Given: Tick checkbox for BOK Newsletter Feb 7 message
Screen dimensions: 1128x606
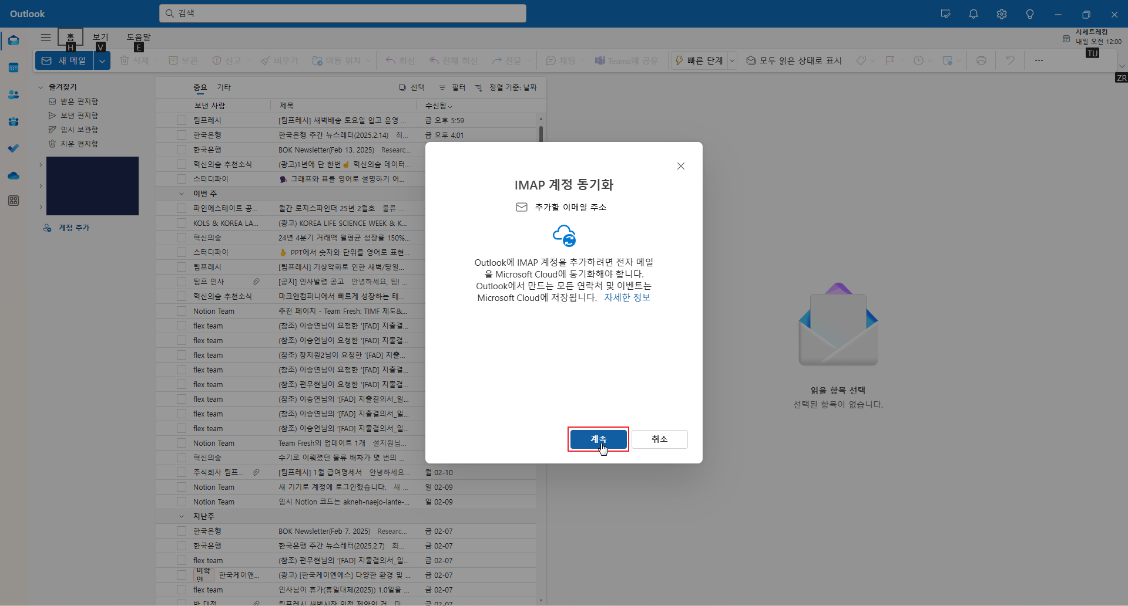Looking at the screenshot, I should 182,531.
